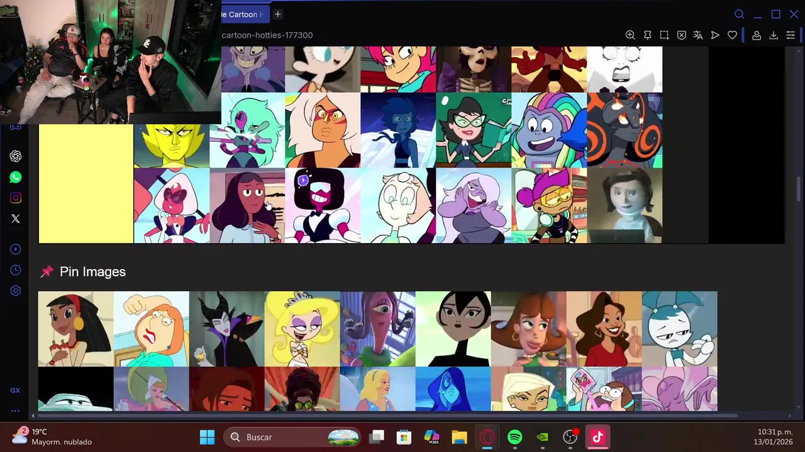Click the send arrow icon in address bar
Screen dimensions: 805x452
click(x=715, y=35)
